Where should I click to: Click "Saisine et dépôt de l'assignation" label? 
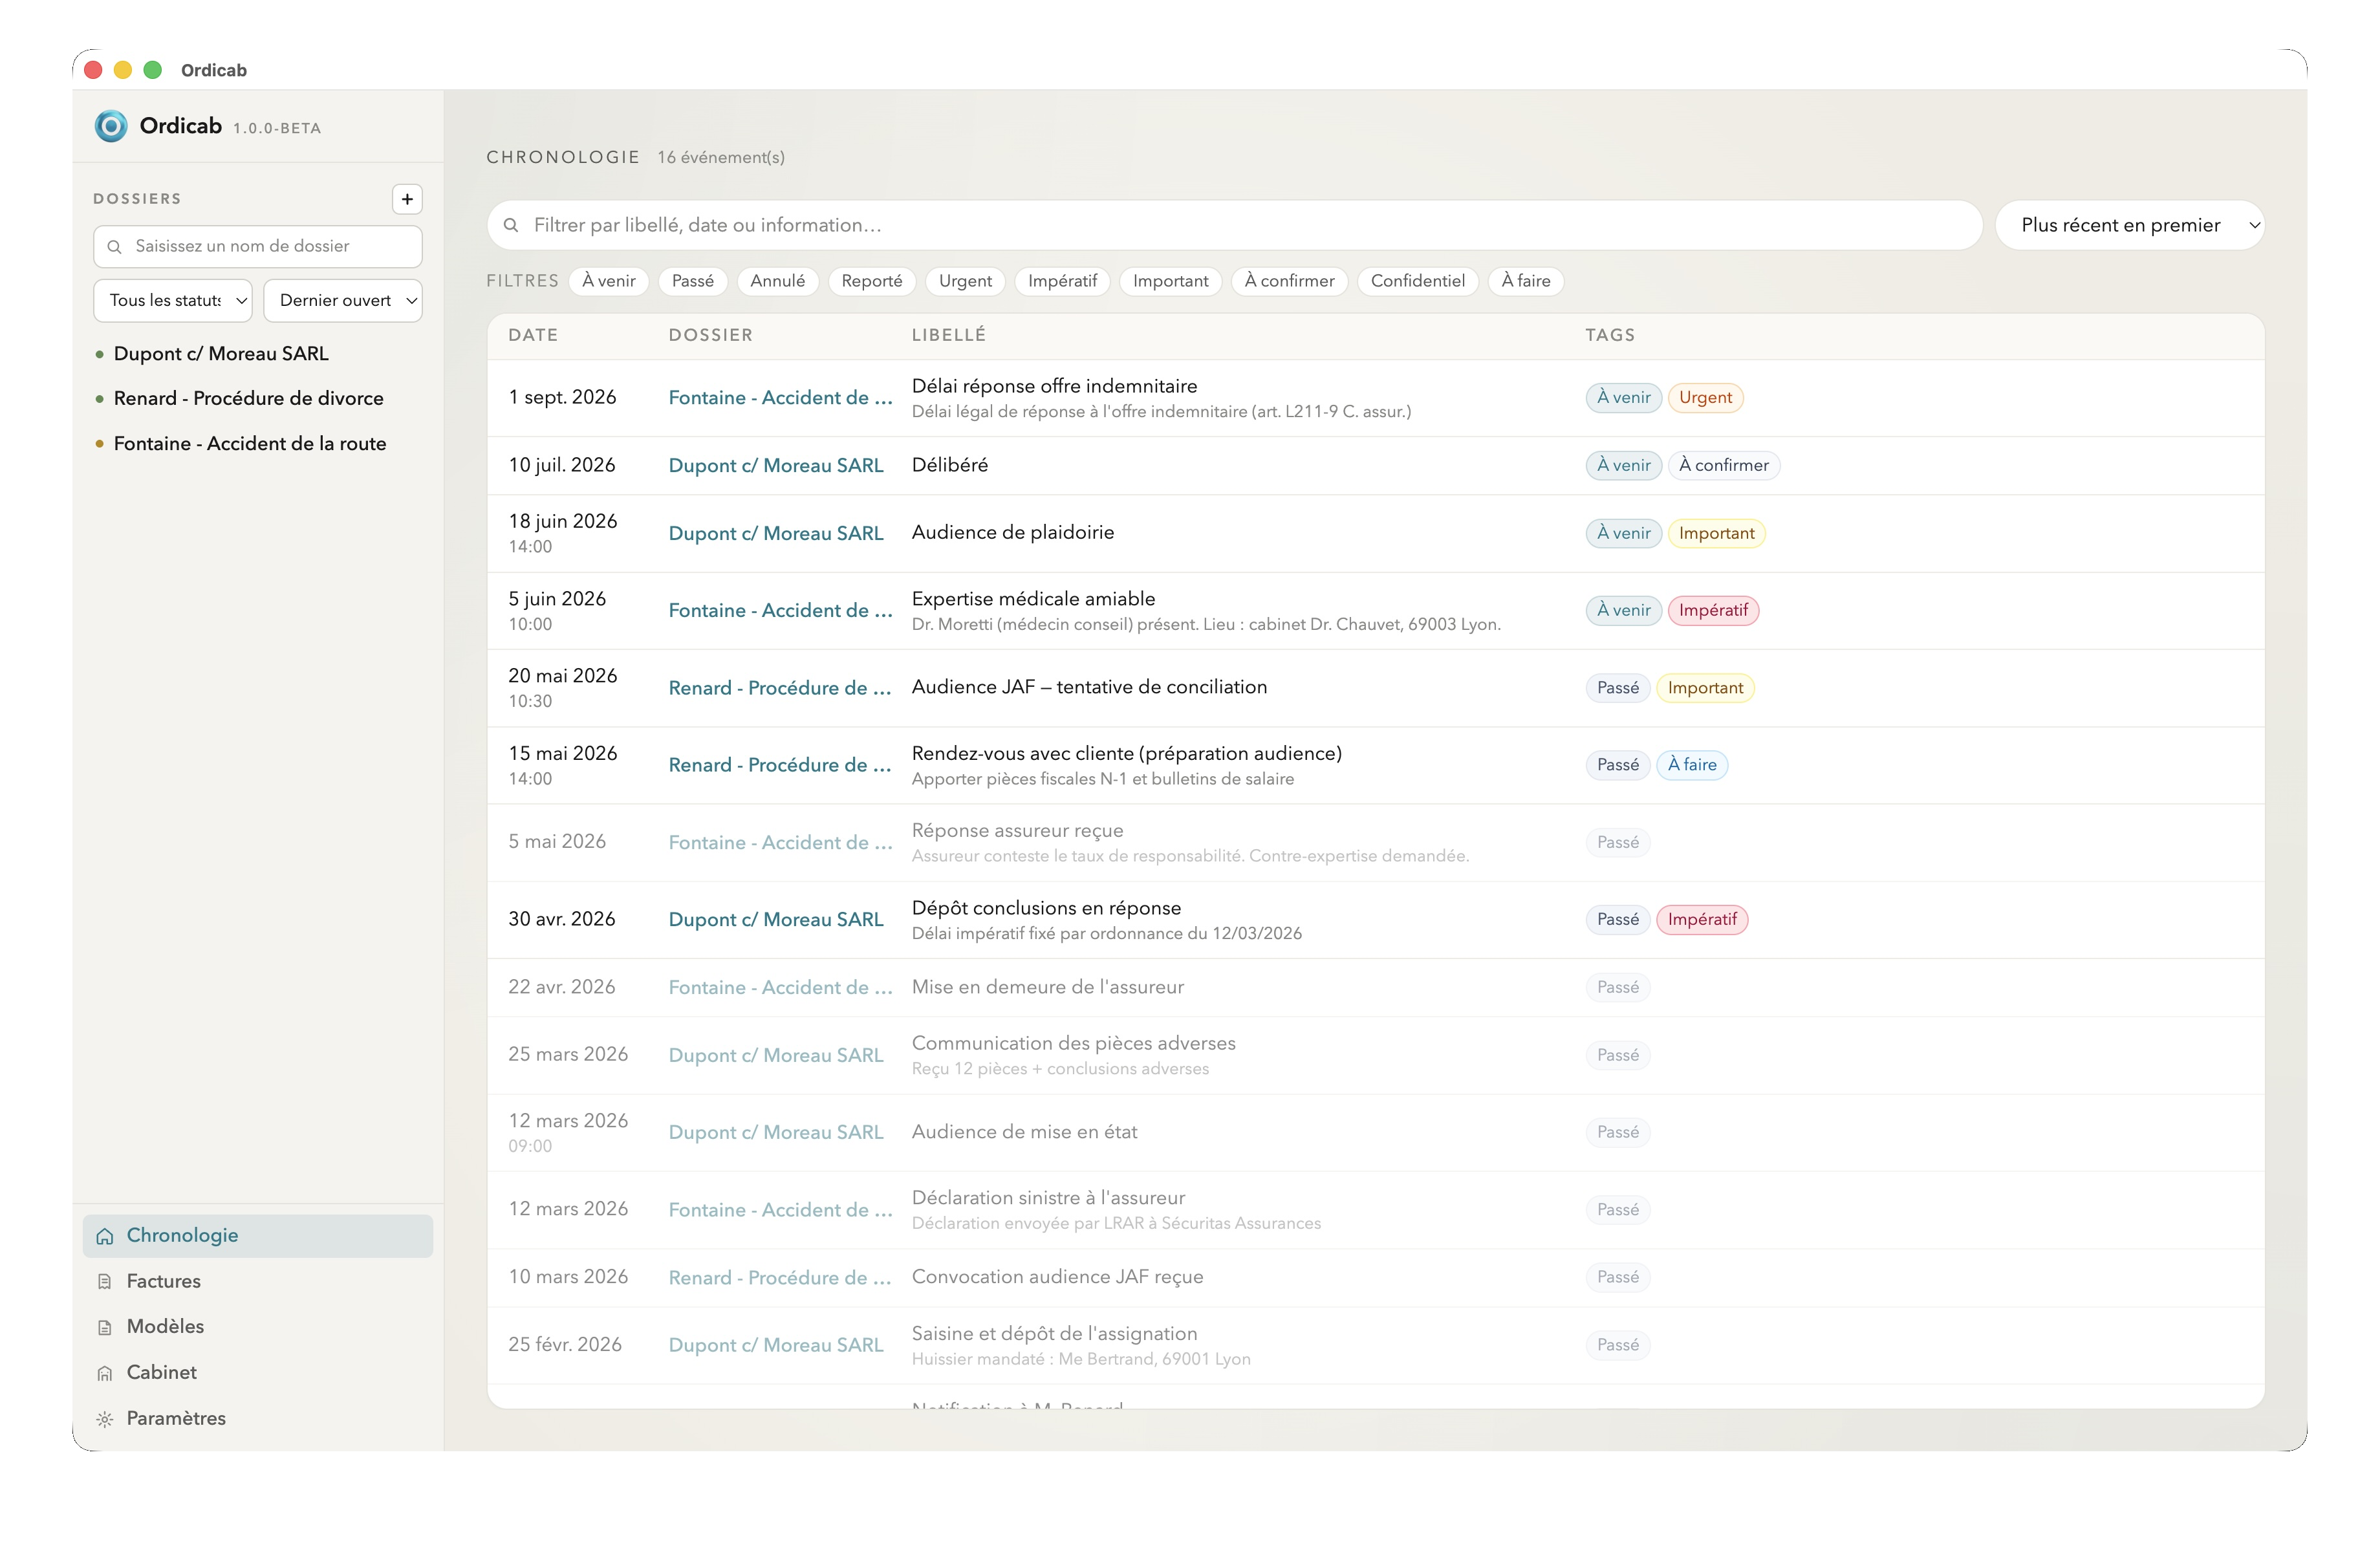click(x=1054, y=1335)
